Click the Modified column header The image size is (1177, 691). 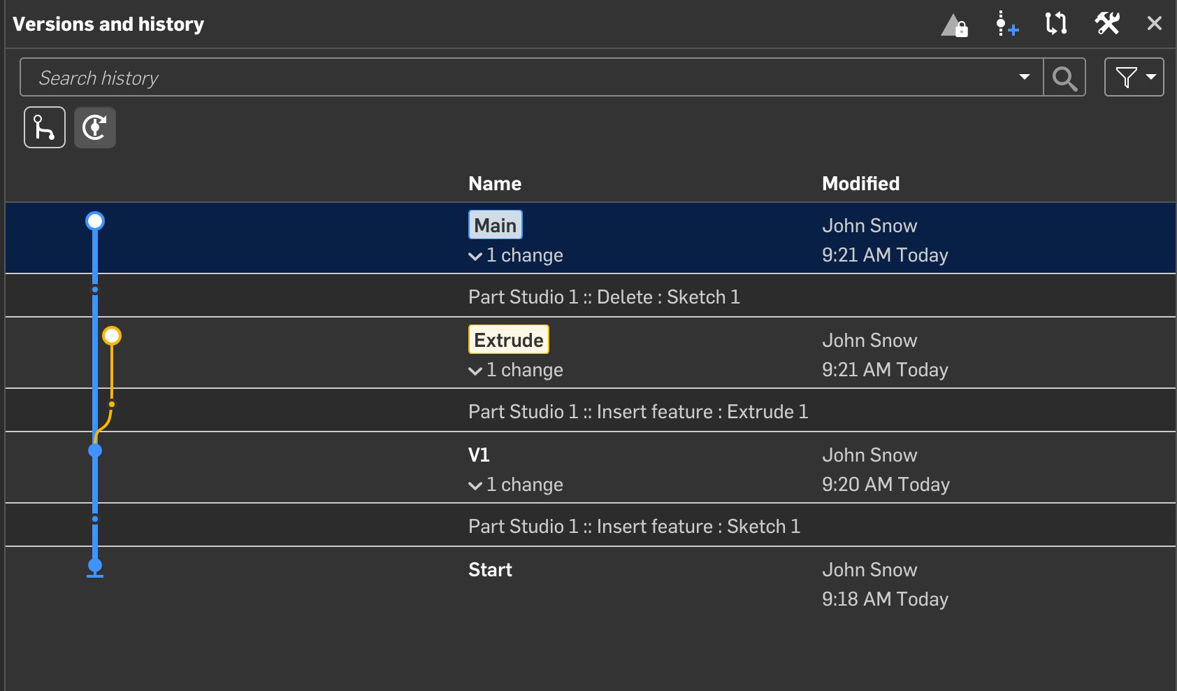[x=860, y=184]
